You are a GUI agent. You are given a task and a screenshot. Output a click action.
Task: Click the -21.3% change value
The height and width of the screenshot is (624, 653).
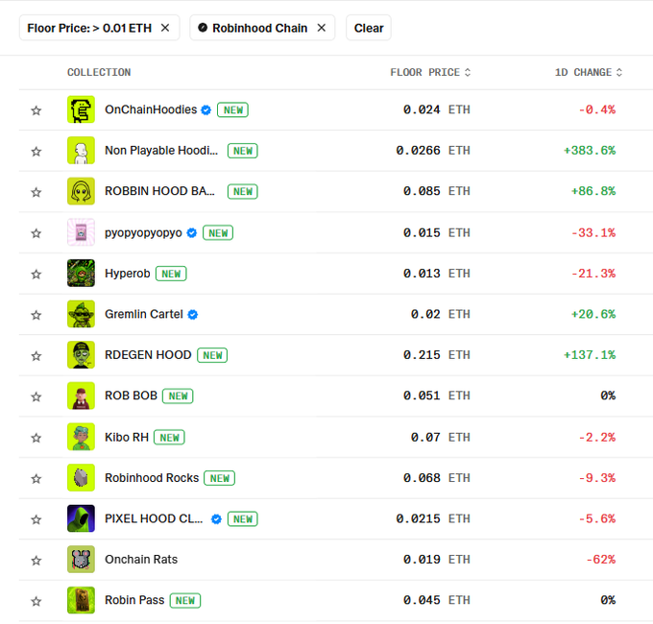(x=593, y=273)
